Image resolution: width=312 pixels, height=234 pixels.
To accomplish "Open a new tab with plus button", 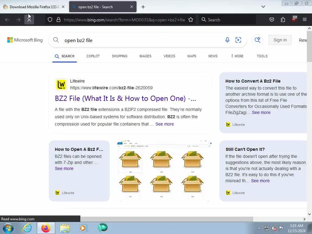I will (x=143, y=7).
